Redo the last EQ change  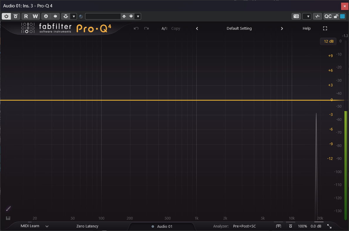(x=146, y=28)
